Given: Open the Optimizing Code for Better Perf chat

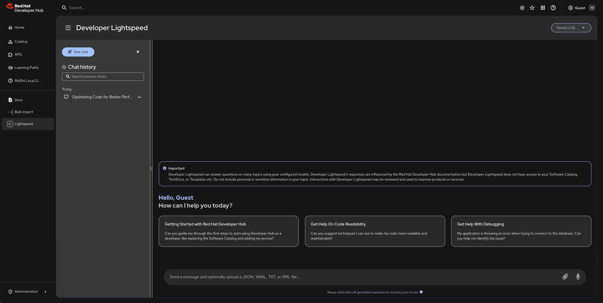Looking at the screenshot, I should pyautogui.click(x=102, y=97).
